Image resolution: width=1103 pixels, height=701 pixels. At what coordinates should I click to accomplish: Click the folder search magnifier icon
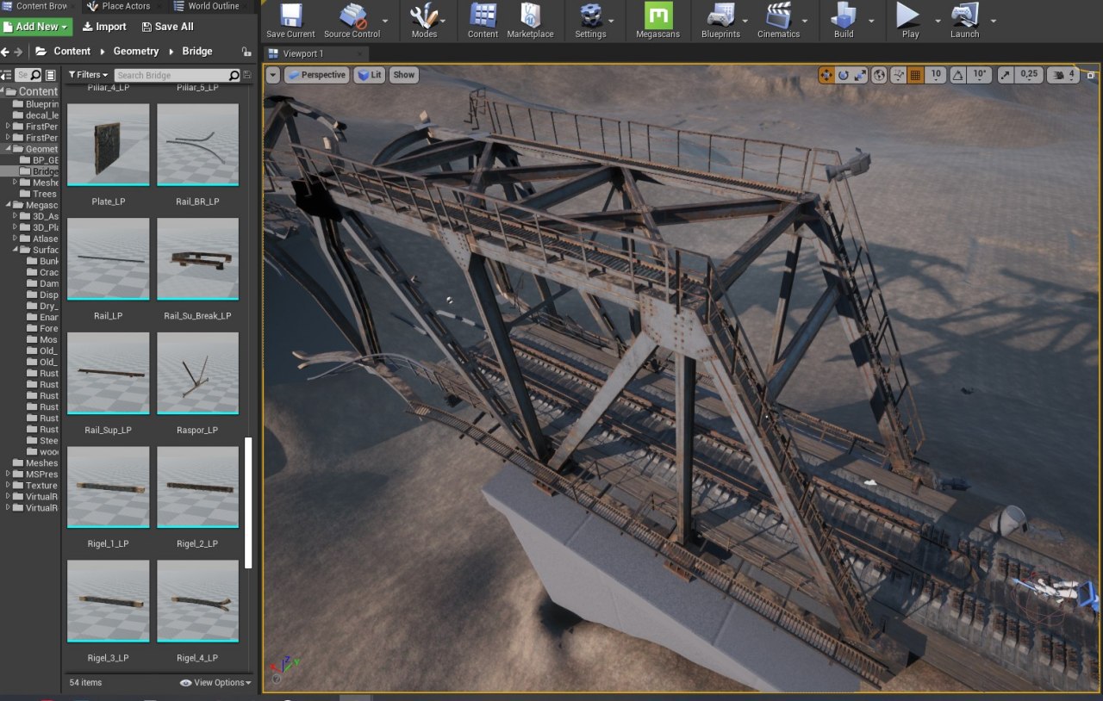coord(36,75)
